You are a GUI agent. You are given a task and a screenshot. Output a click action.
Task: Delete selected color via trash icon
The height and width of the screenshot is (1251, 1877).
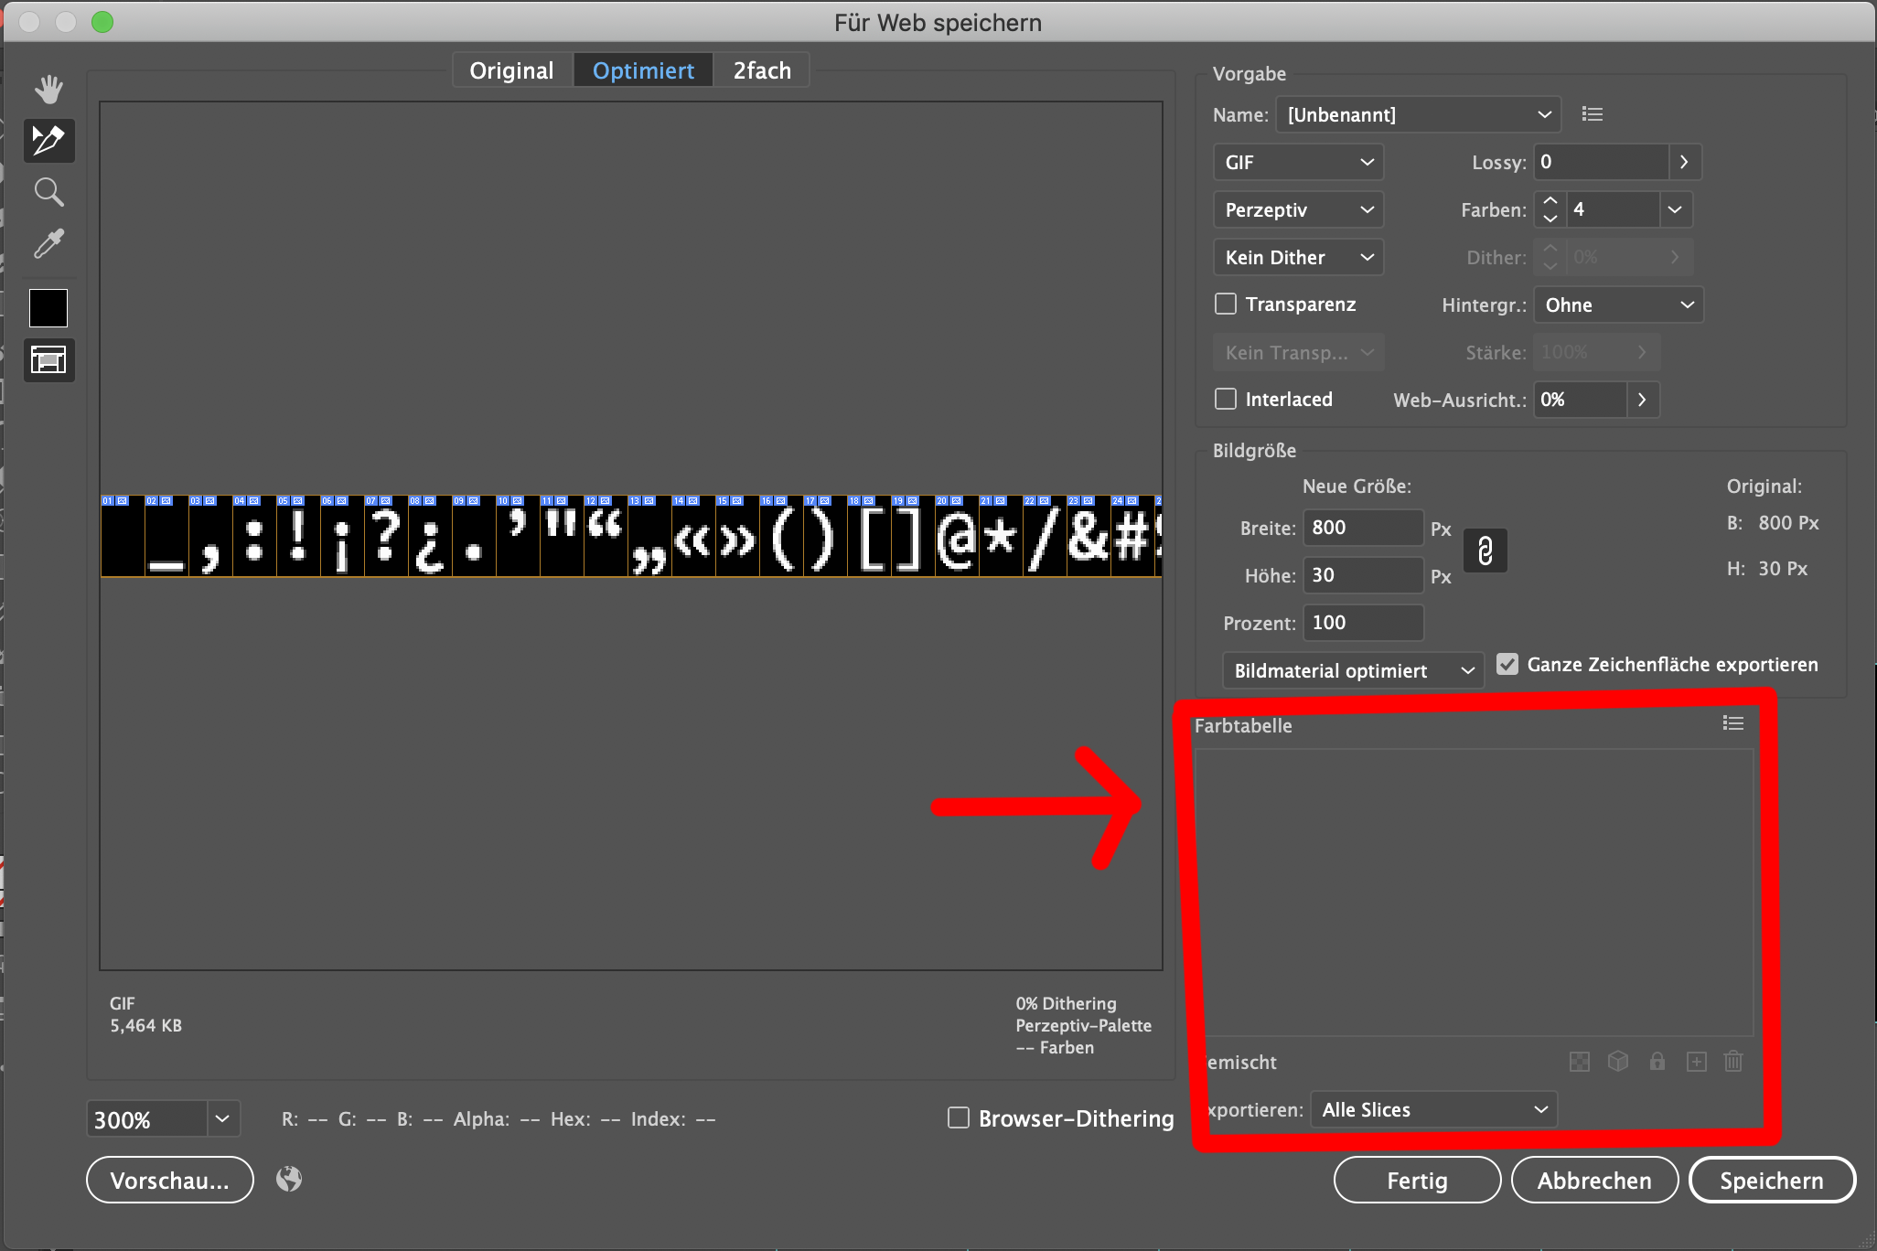pos(1733,1062)
